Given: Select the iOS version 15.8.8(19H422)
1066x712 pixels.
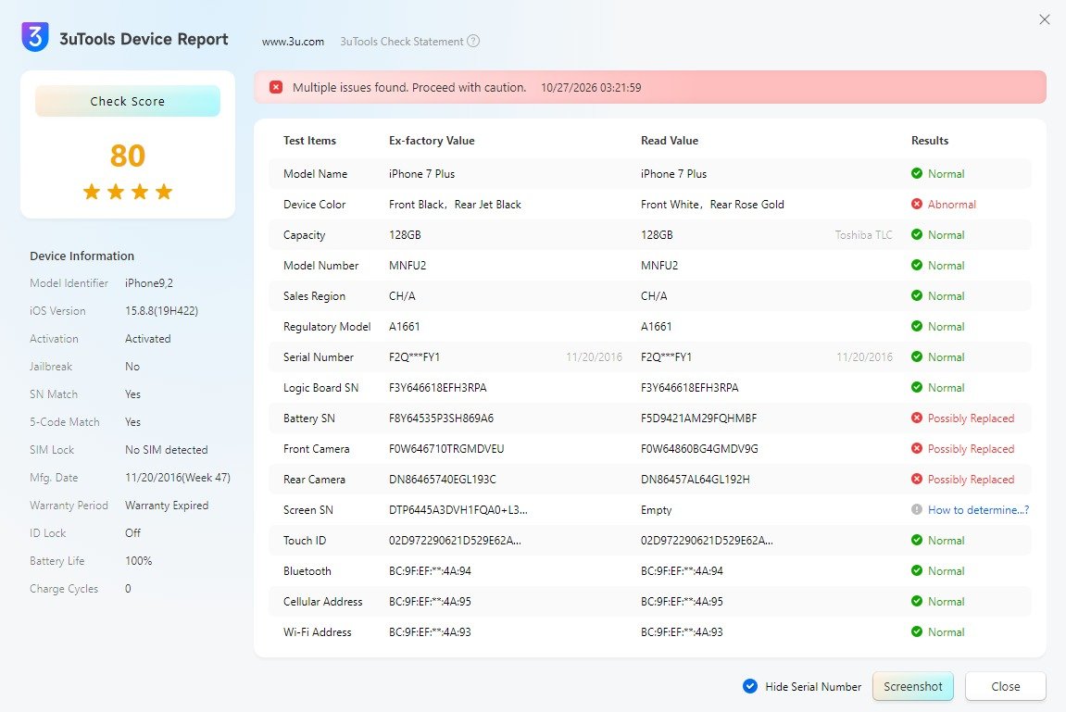Looking at the screenshot, I should pos(162,310).
